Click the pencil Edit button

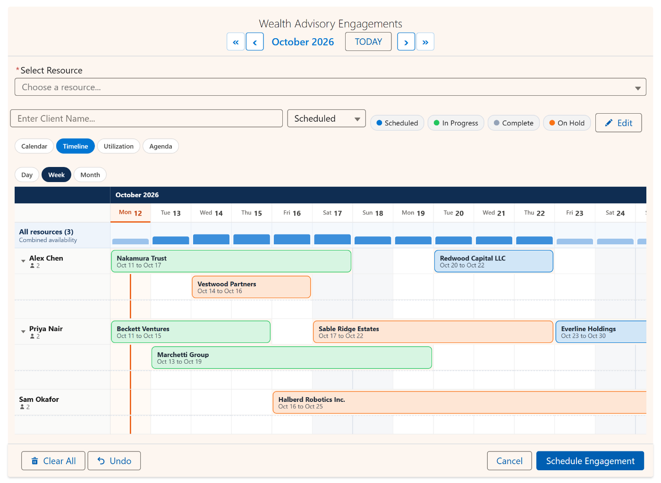[619, 123]
